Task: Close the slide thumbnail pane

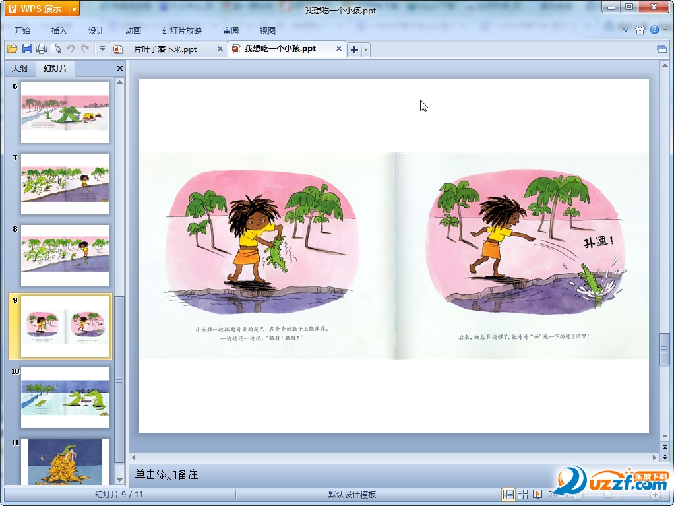Action: [120, 69]
